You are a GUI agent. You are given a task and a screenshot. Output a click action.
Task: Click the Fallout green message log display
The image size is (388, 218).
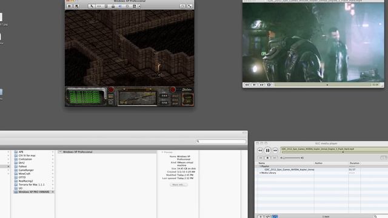coord(85,97)
